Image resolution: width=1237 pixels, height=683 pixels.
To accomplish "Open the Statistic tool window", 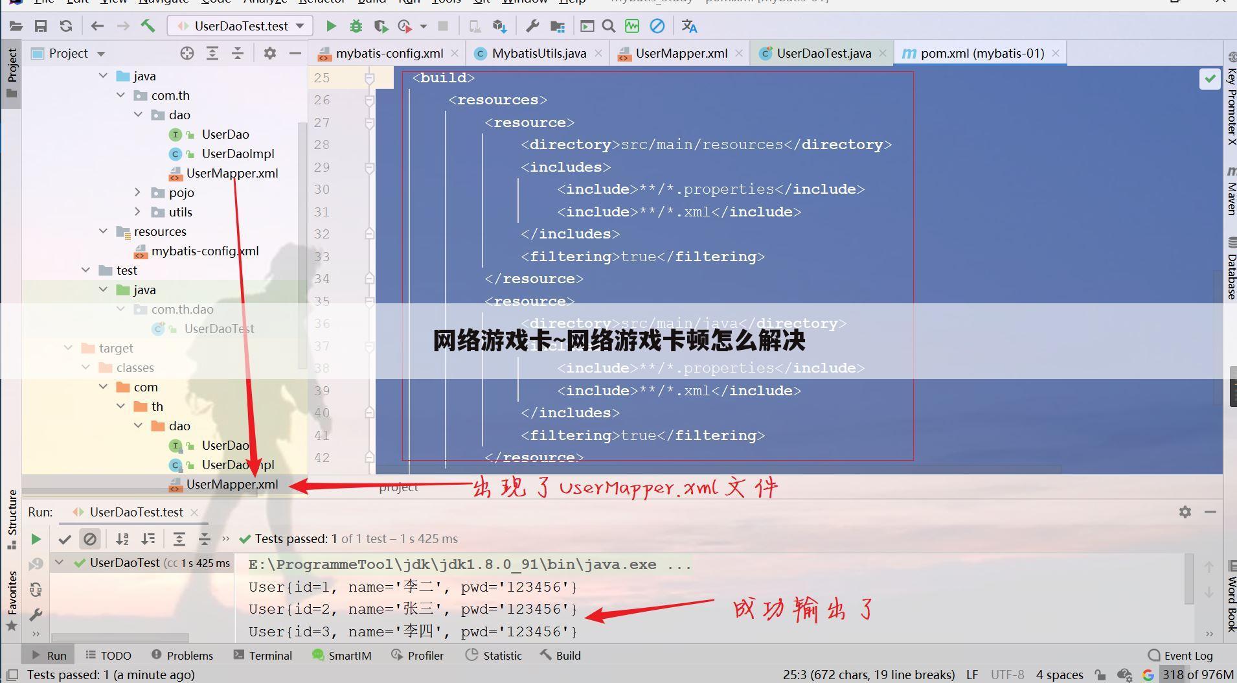I will pos(494,655).
